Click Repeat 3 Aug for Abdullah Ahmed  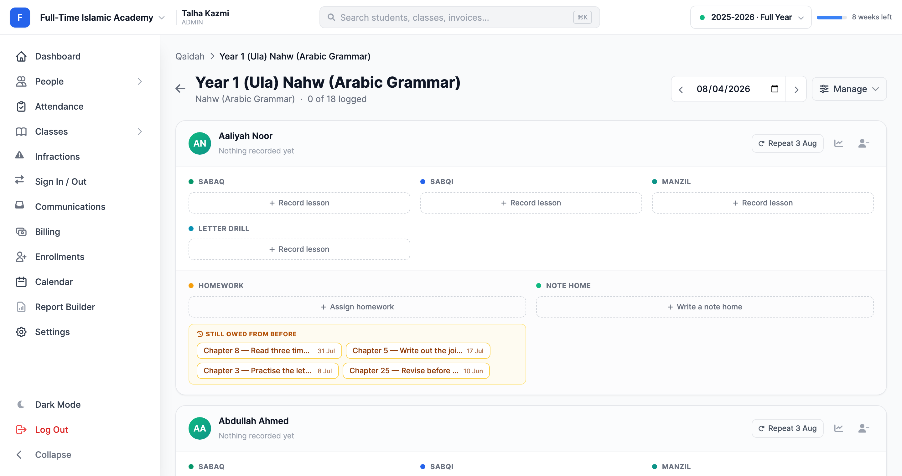tap(787, 428)
